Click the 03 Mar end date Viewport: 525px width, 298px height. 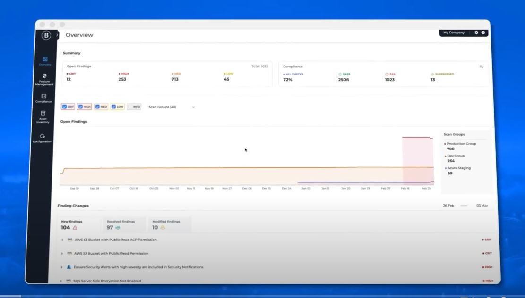click(482, 206)
